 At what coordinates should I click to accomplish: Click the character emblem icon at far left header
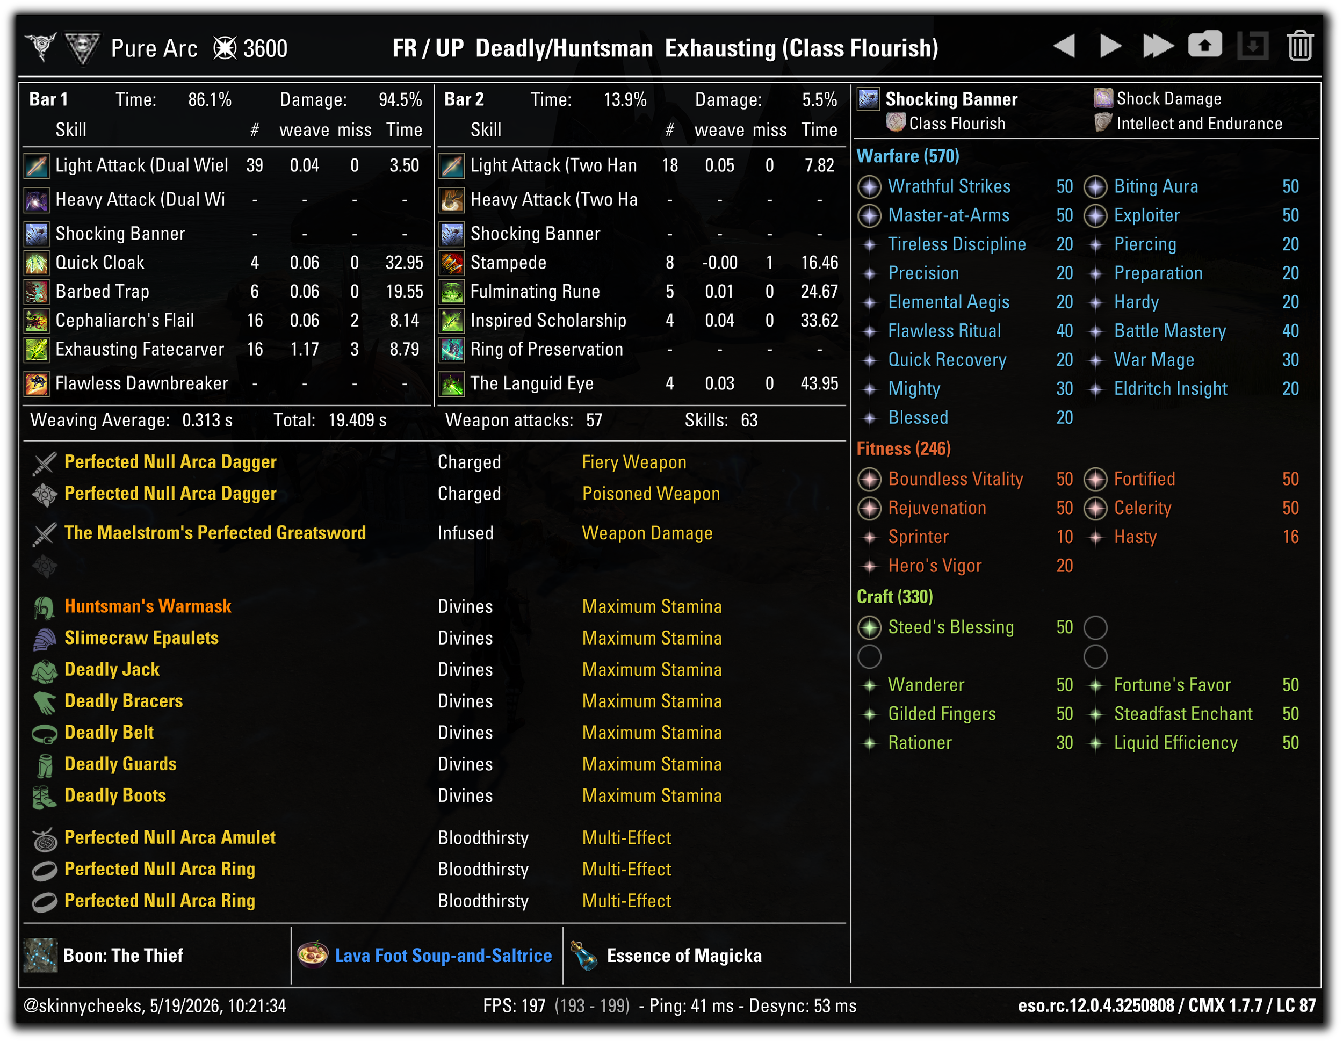point(41,47)
